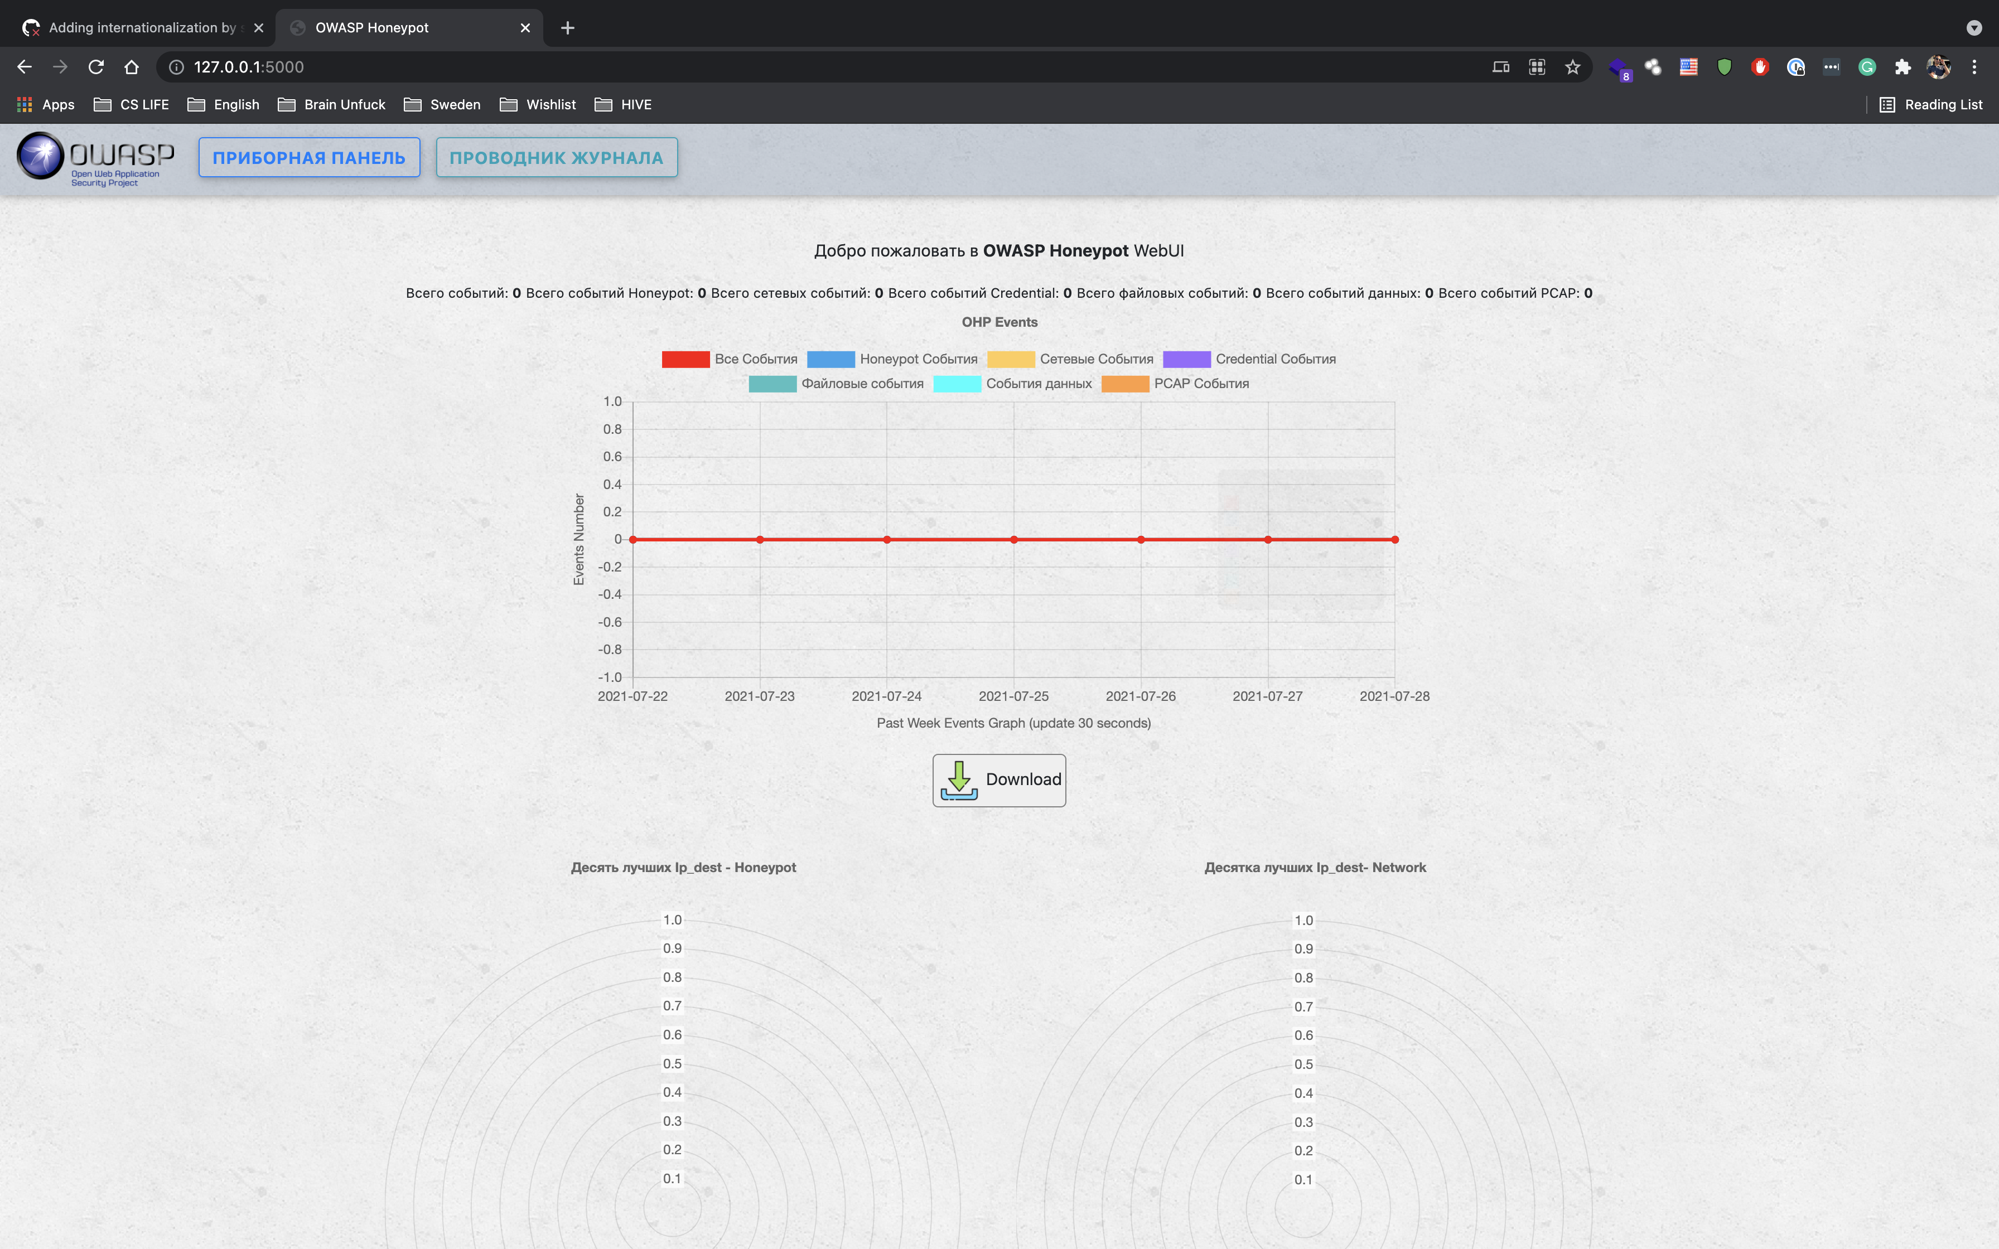The width and height of the screenshot is (1999, 1249).
Task: Open the Apps bookmarks shortcut
Action: coord(46,104)
